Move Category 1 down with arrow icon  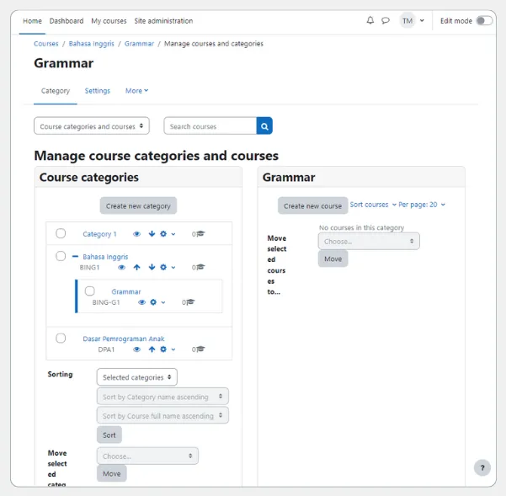[152, 233]
